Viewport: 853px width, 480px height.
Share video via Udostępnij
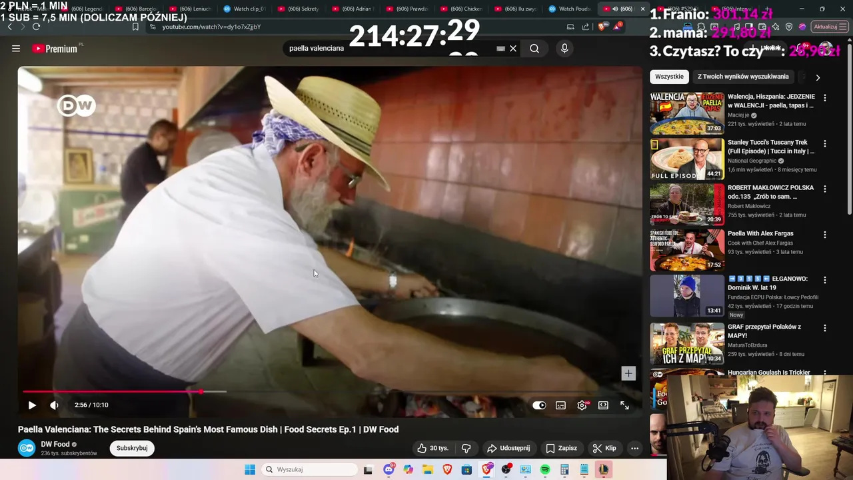click(508, 448)
